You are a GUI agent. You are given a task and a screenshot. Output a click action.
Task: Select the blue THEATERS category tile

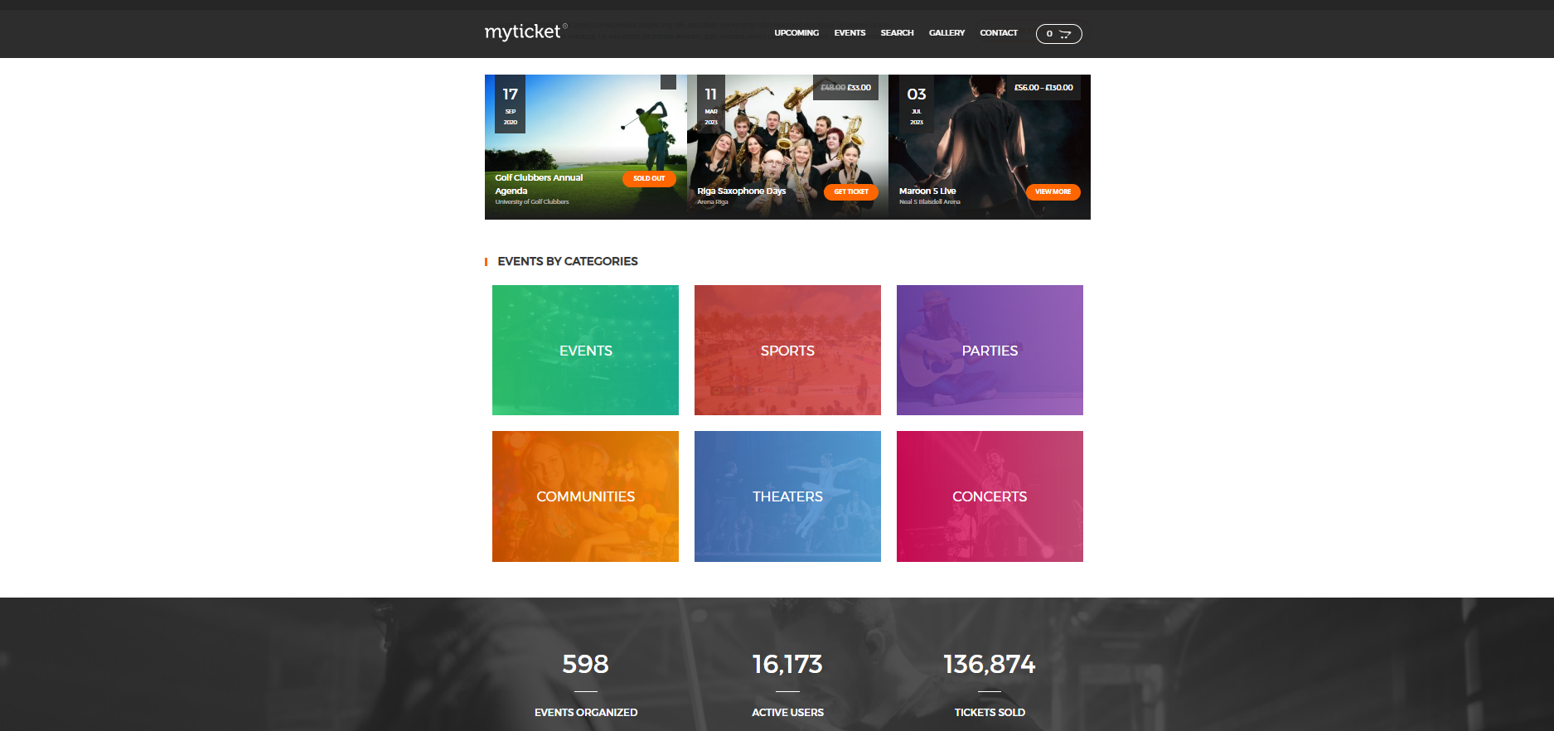click(x=787, y=496)
